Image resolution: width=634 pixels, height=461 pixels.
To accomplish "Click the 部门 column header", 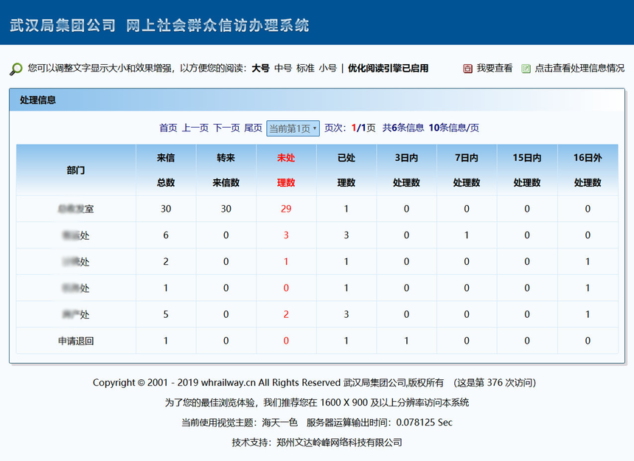I will click(x=76, y=170).
